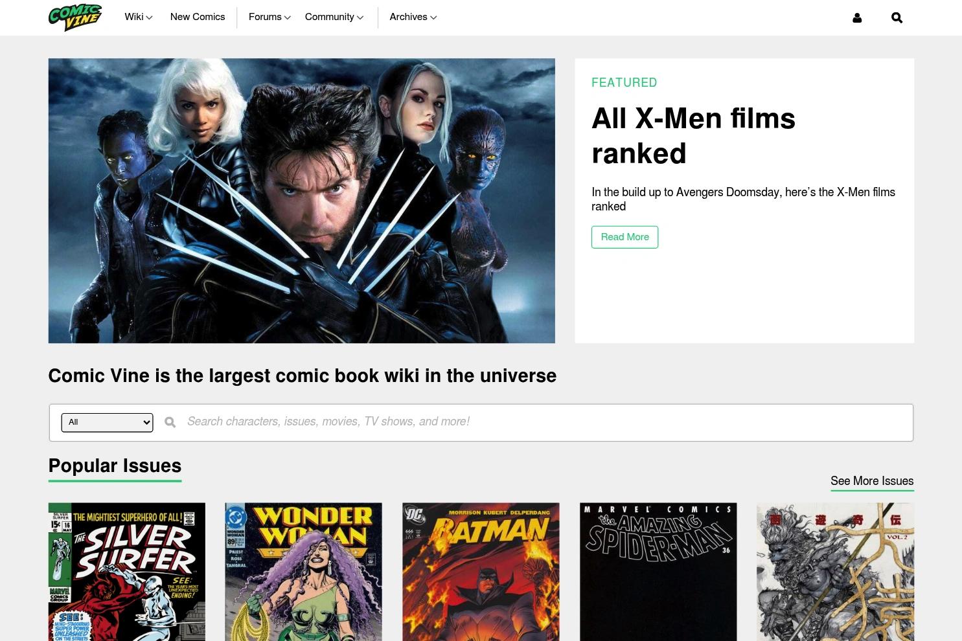The image size is (962, 641).
Task: Click the 'largest comic book wiki' heading
Action: [303, 376]
